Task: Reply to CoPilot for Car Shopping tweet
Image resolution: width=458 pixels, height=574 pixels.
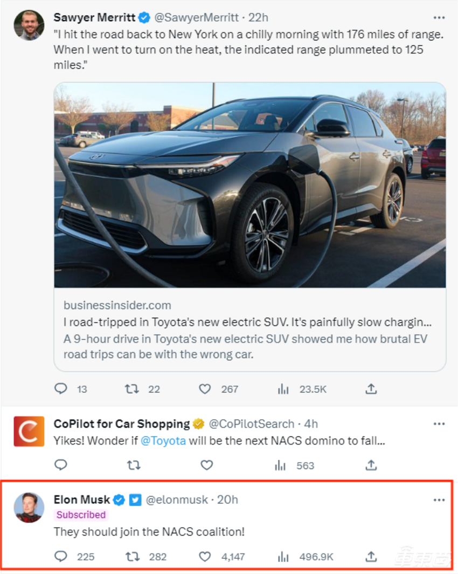Action: point(61,465)
